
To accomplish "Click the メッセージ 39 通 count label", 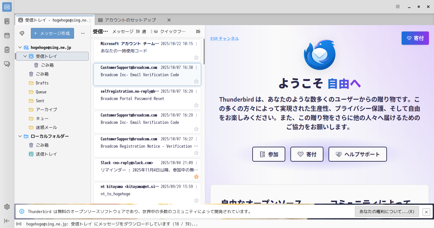I will point(129,31).
